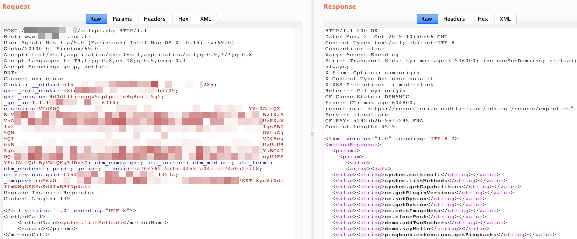Select the Request Hex tab
577x239 pixels.
tap(183, 19)
